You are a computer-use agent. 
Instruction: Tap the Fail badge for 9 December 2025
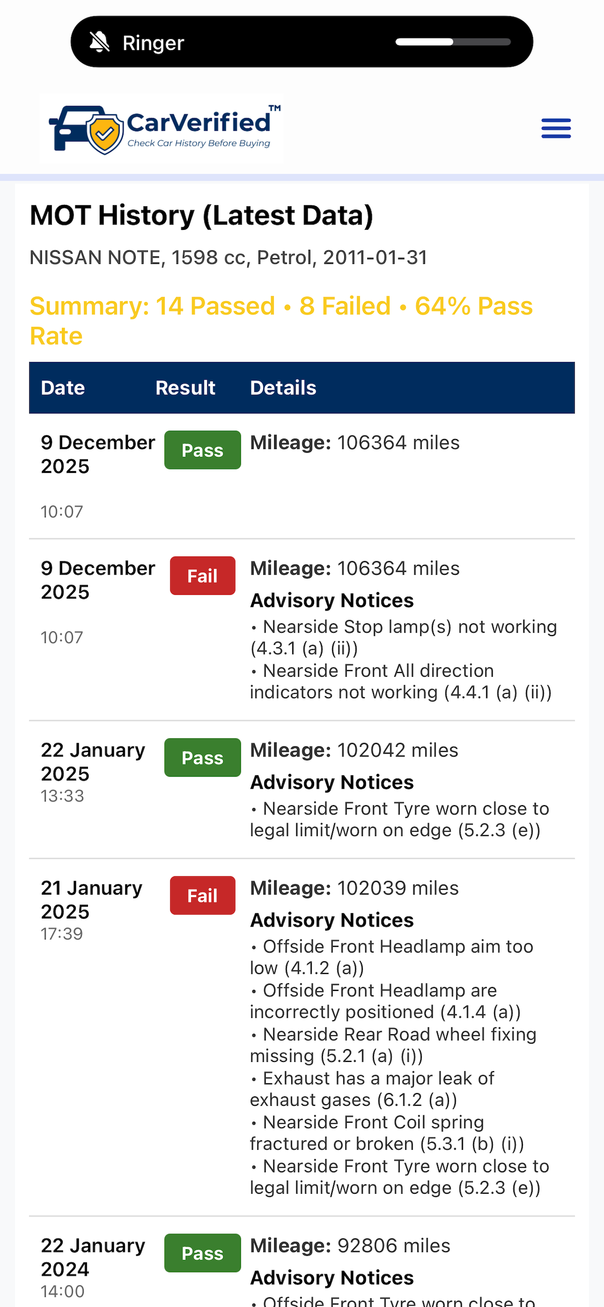tap(202, 576)
